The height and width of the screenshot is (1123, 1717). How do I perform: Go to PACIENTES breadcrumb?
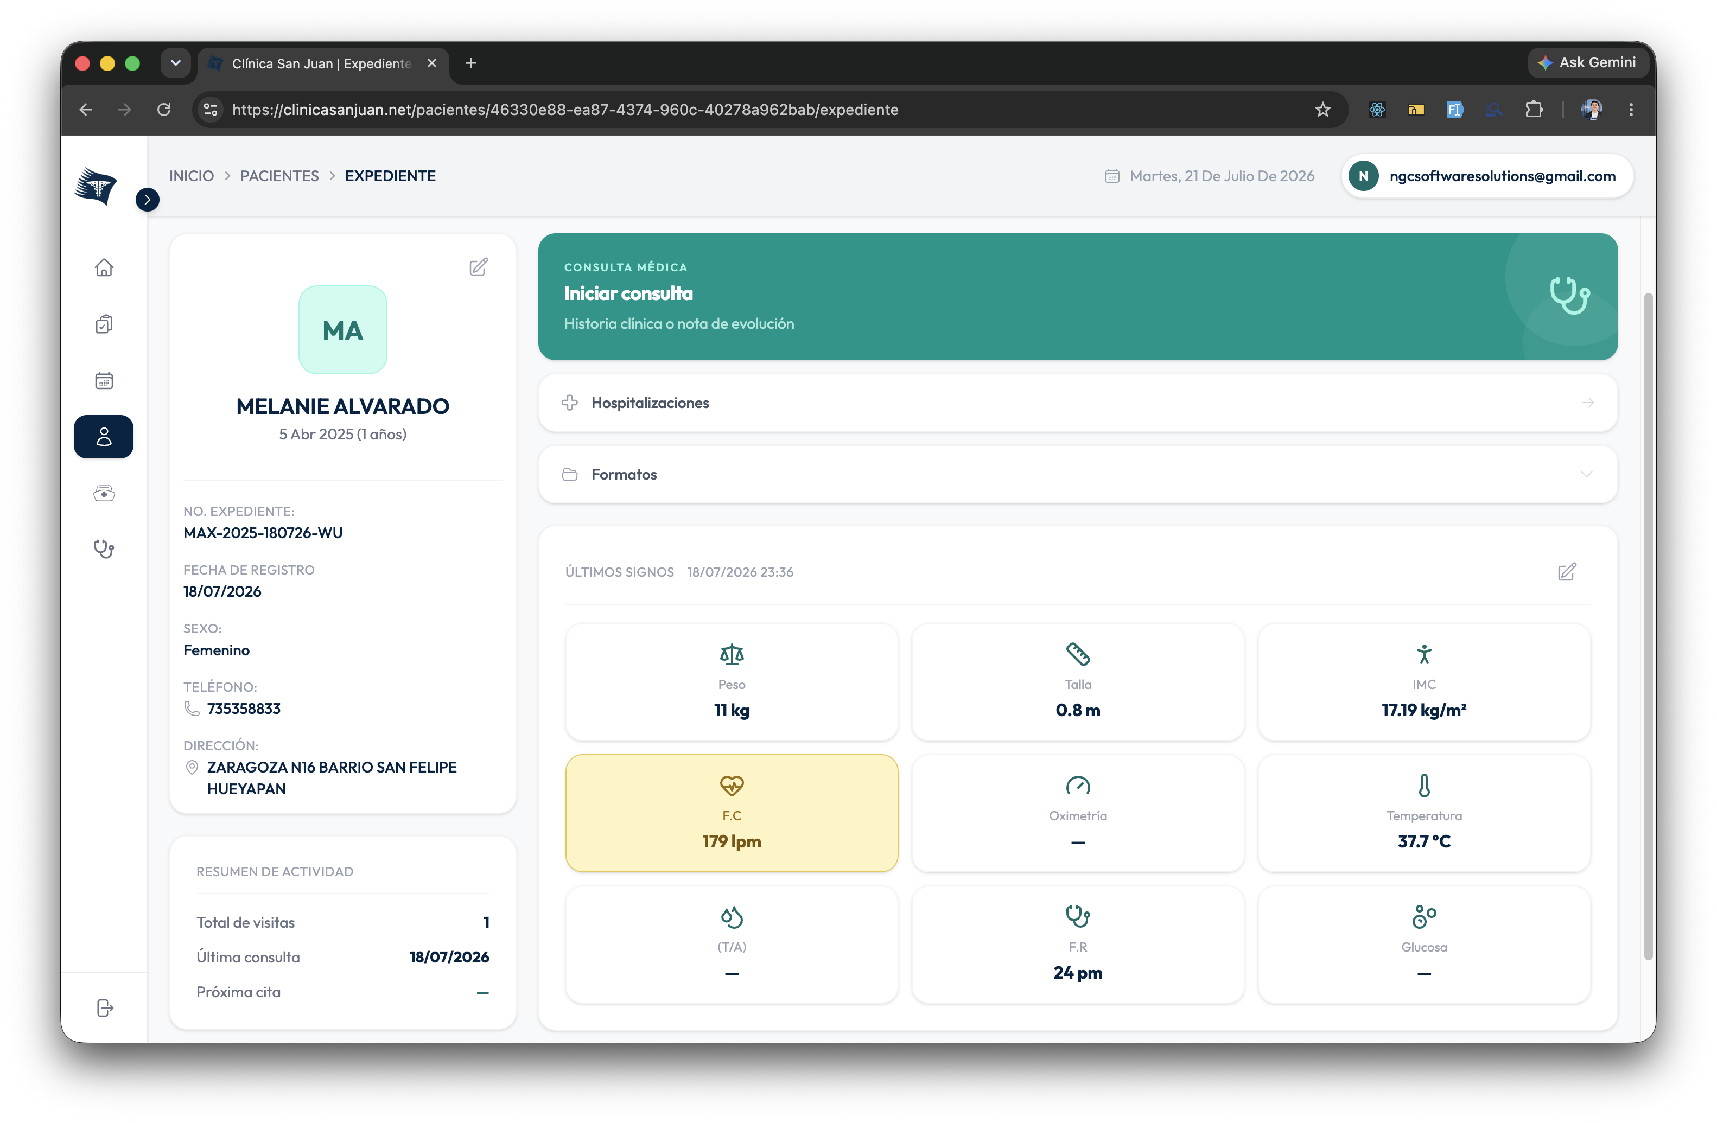pyautogui.click(x=279, y=176)
